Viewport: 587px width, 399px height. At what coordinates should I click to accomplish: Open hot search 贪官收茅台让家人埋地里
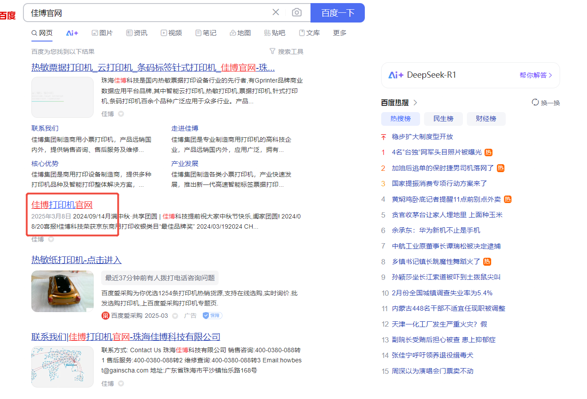(447, 215)
